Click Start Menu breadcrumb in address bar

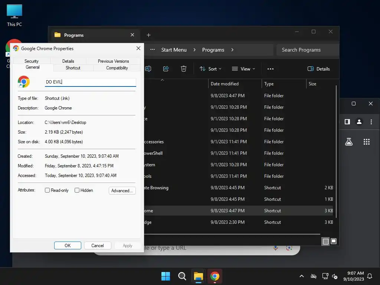pos(174,50)
